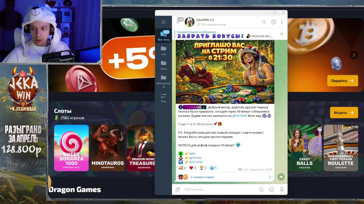This screenshot has width=364, height=204.
Task: Open the Crazy Balls game
Action: coord(305,148)
